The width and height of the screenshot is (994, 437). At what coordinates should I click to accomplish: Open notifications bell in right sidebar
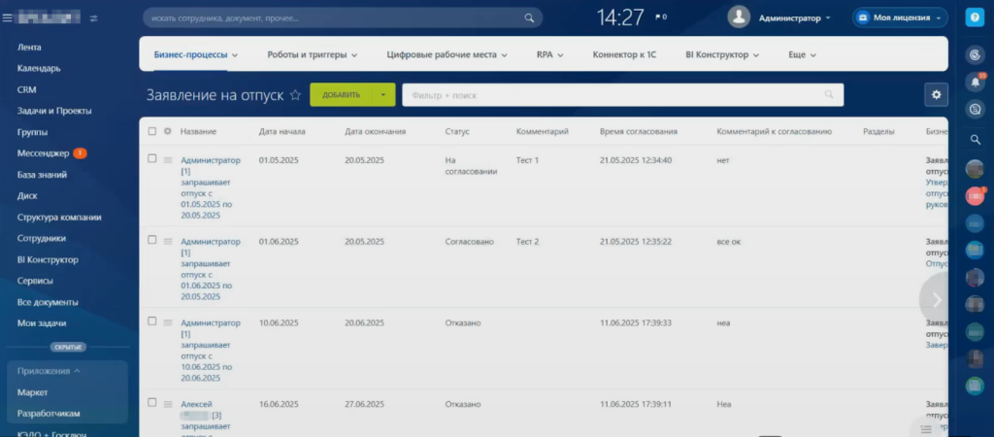pyautogui.click(x=975, y=83)
